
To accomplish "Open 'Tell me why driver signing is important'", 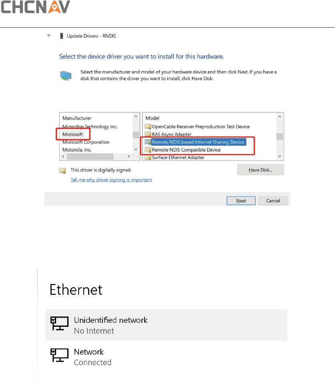I will coord(111,180).
